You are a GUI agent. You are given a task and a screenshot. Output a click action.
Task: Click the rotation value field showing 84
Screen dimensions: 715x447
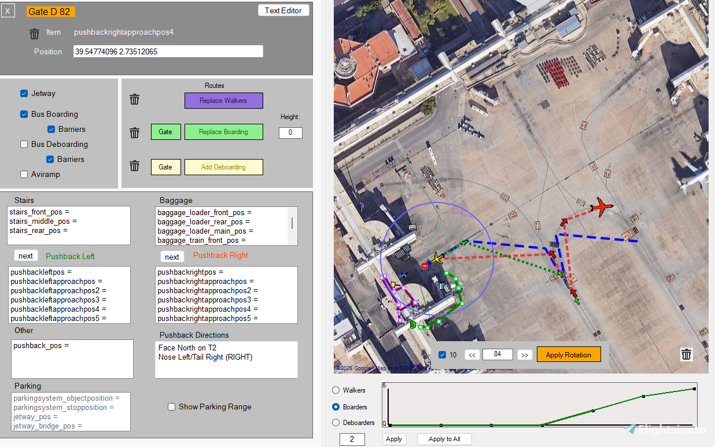click(497, 354)
